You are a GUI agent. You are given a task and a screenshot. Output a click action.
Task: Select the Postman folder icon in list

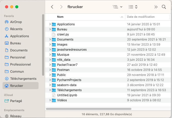point(54,70)
